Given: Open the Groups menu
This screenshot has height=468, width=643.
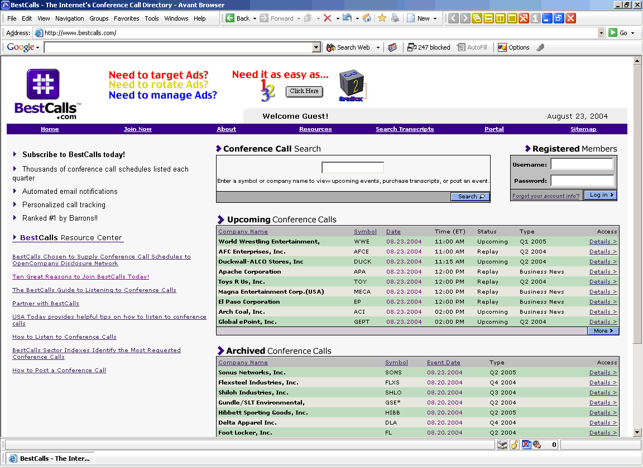Looking at the screenshot, I should [x=99, y=18].
